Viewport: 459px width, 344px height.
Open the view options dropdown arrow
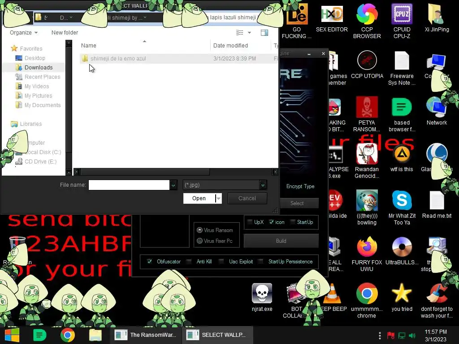point(249,32)
